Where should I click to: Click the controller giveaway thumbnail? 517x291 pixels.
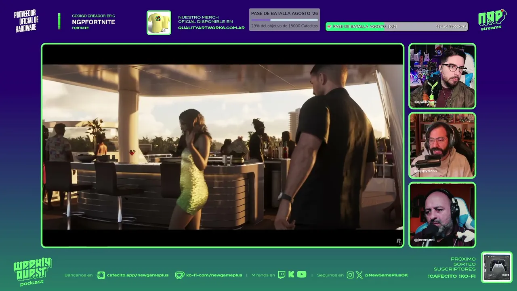coord(497,267)
